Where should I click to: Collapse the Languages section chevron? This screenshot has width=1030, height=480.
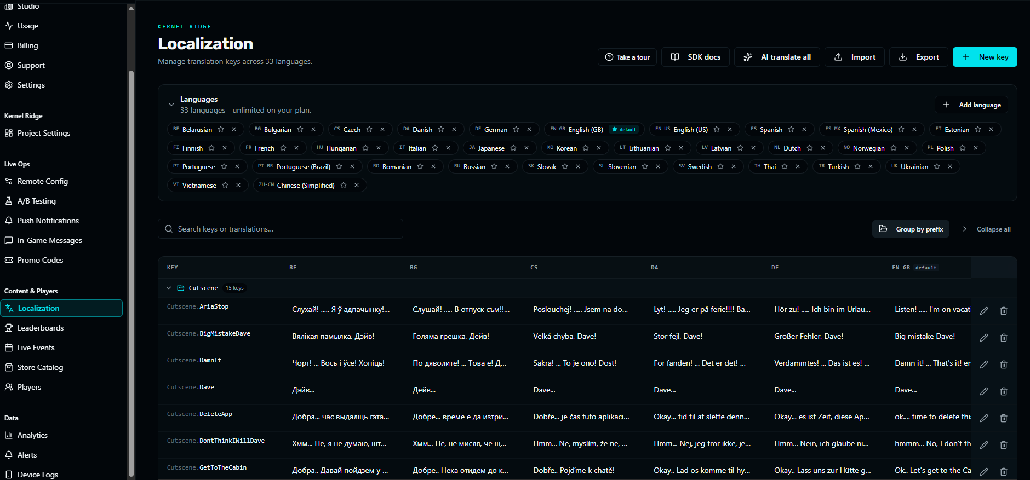171,105
